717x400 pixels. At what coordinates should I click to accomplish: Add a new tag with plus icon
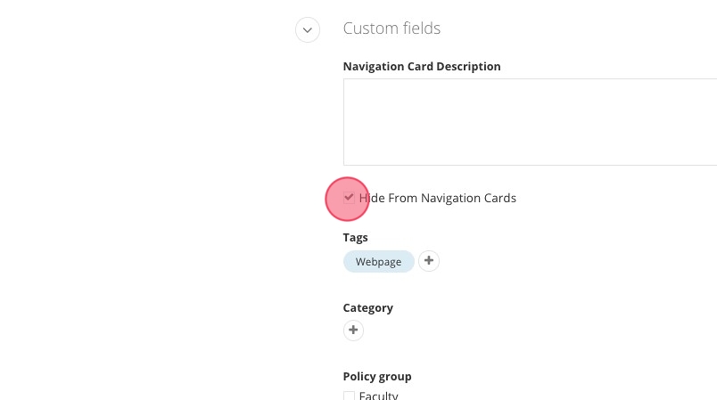tap(428, 261)
